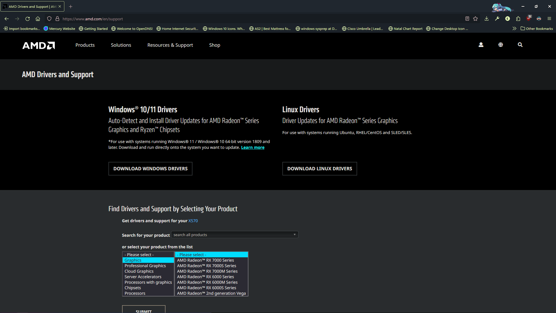The width and height of the screenshot is (556, 313).
Task: Open the Shop menu
Action: click(x=215, y=45)
